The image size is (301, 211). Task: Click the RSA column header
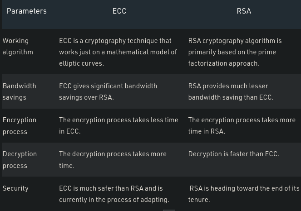(x=244, y=11)
